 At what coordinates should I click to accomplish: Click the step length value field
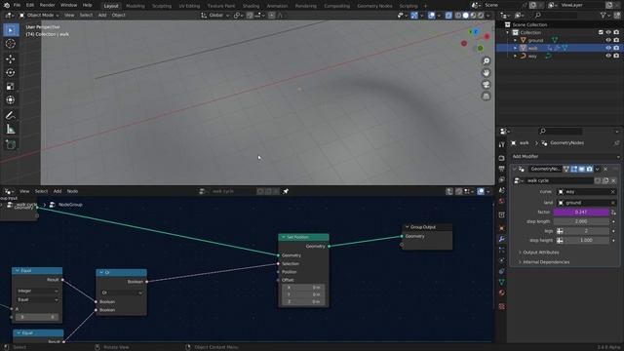(x=581, y=221)
